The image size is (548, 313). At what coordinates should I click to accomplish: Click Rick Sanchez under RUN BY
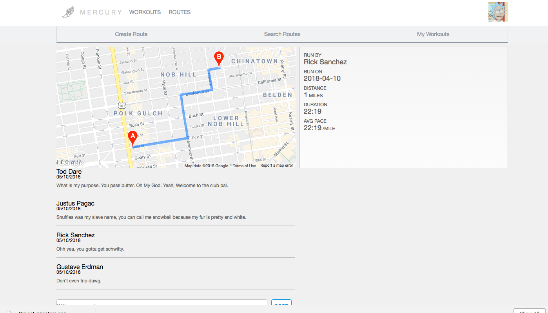point(325,62)
